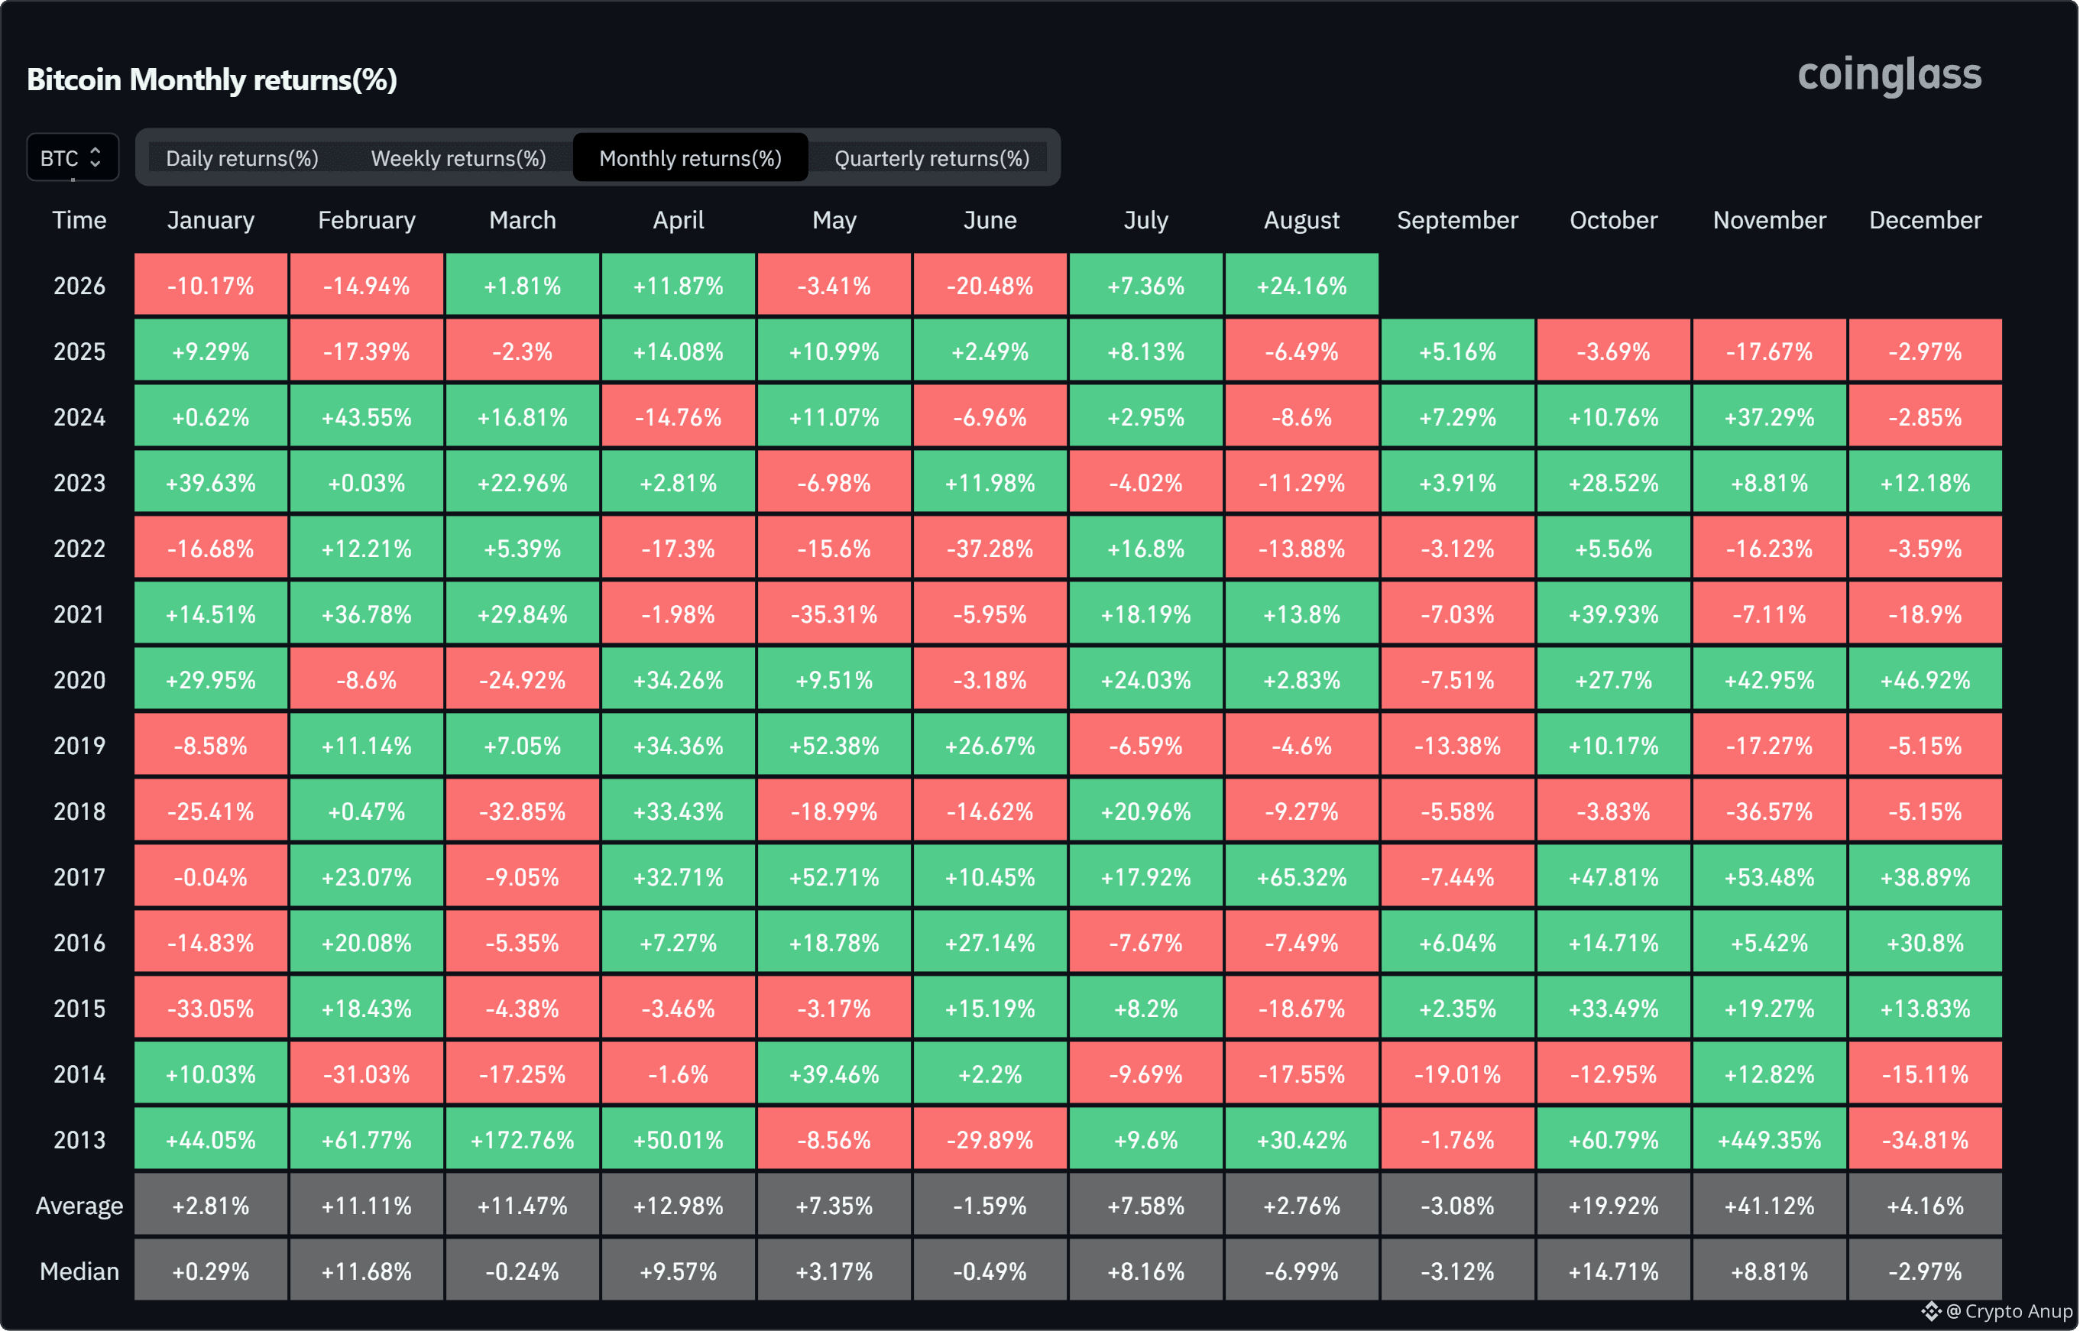Click the 2019 May cell +52.38%
Image resolution: width=2080 pixels, height=1331 pixels.
[834, 744]
